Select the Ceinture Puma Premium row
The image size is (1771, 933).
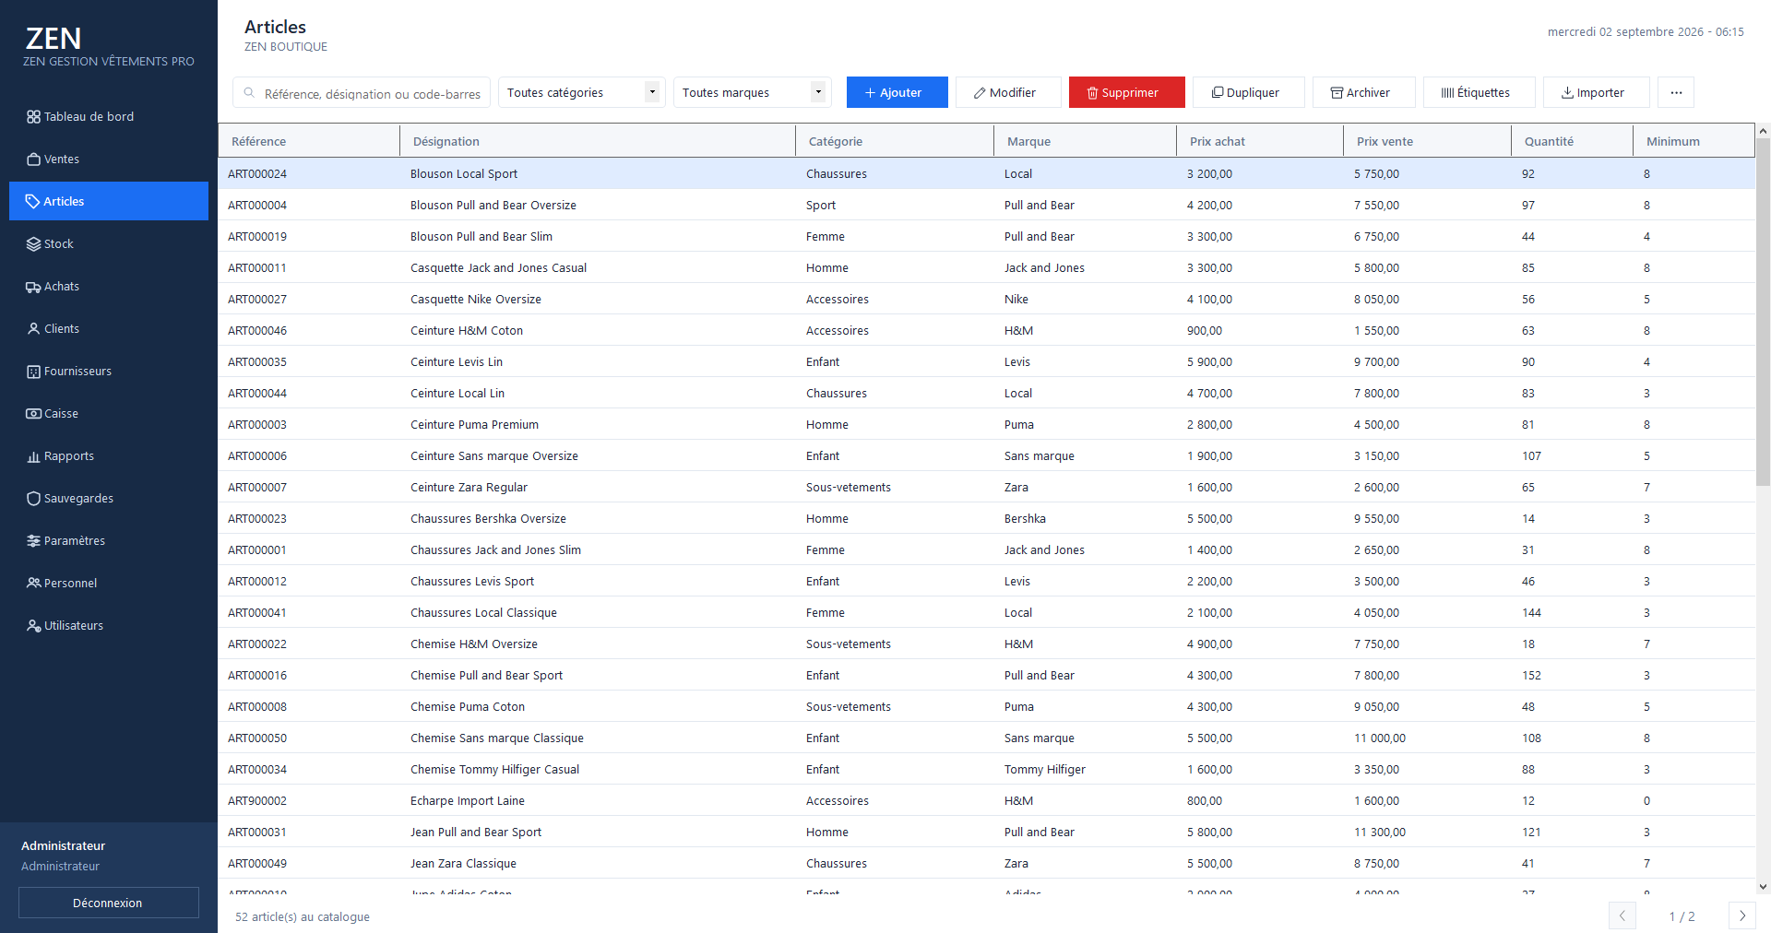click(987, 424)
